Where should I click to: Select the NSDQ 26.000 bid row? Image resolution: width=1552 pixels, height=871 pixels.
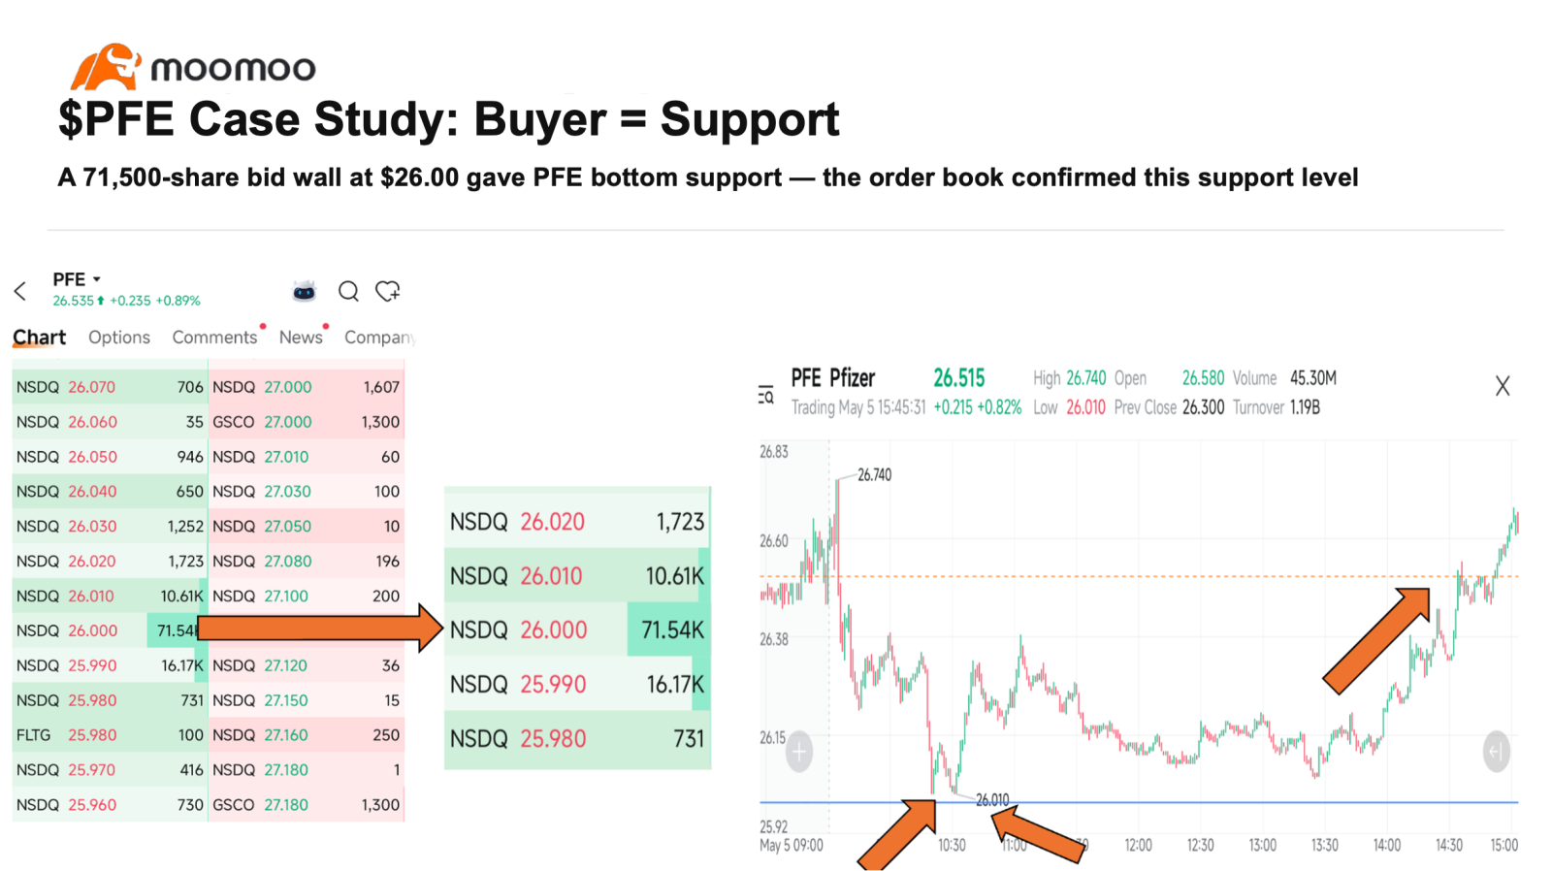[x=110, y=630]
